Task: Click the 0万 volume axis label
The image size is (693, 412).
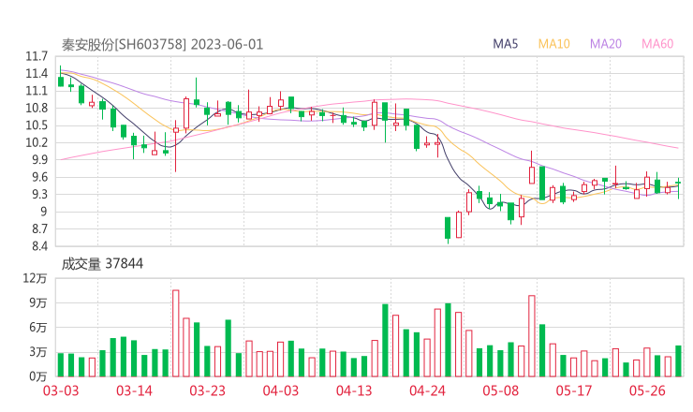Action: (x=38, y=376)
